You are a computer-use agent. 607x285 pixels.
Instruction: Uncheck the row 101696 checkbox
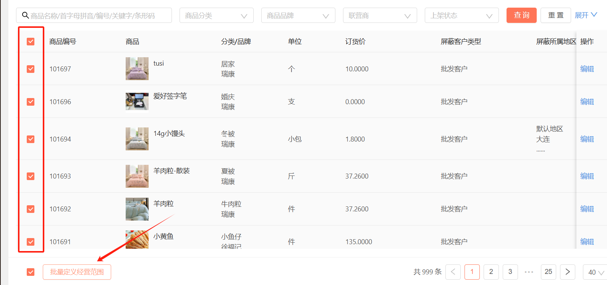tap(31, 101)
